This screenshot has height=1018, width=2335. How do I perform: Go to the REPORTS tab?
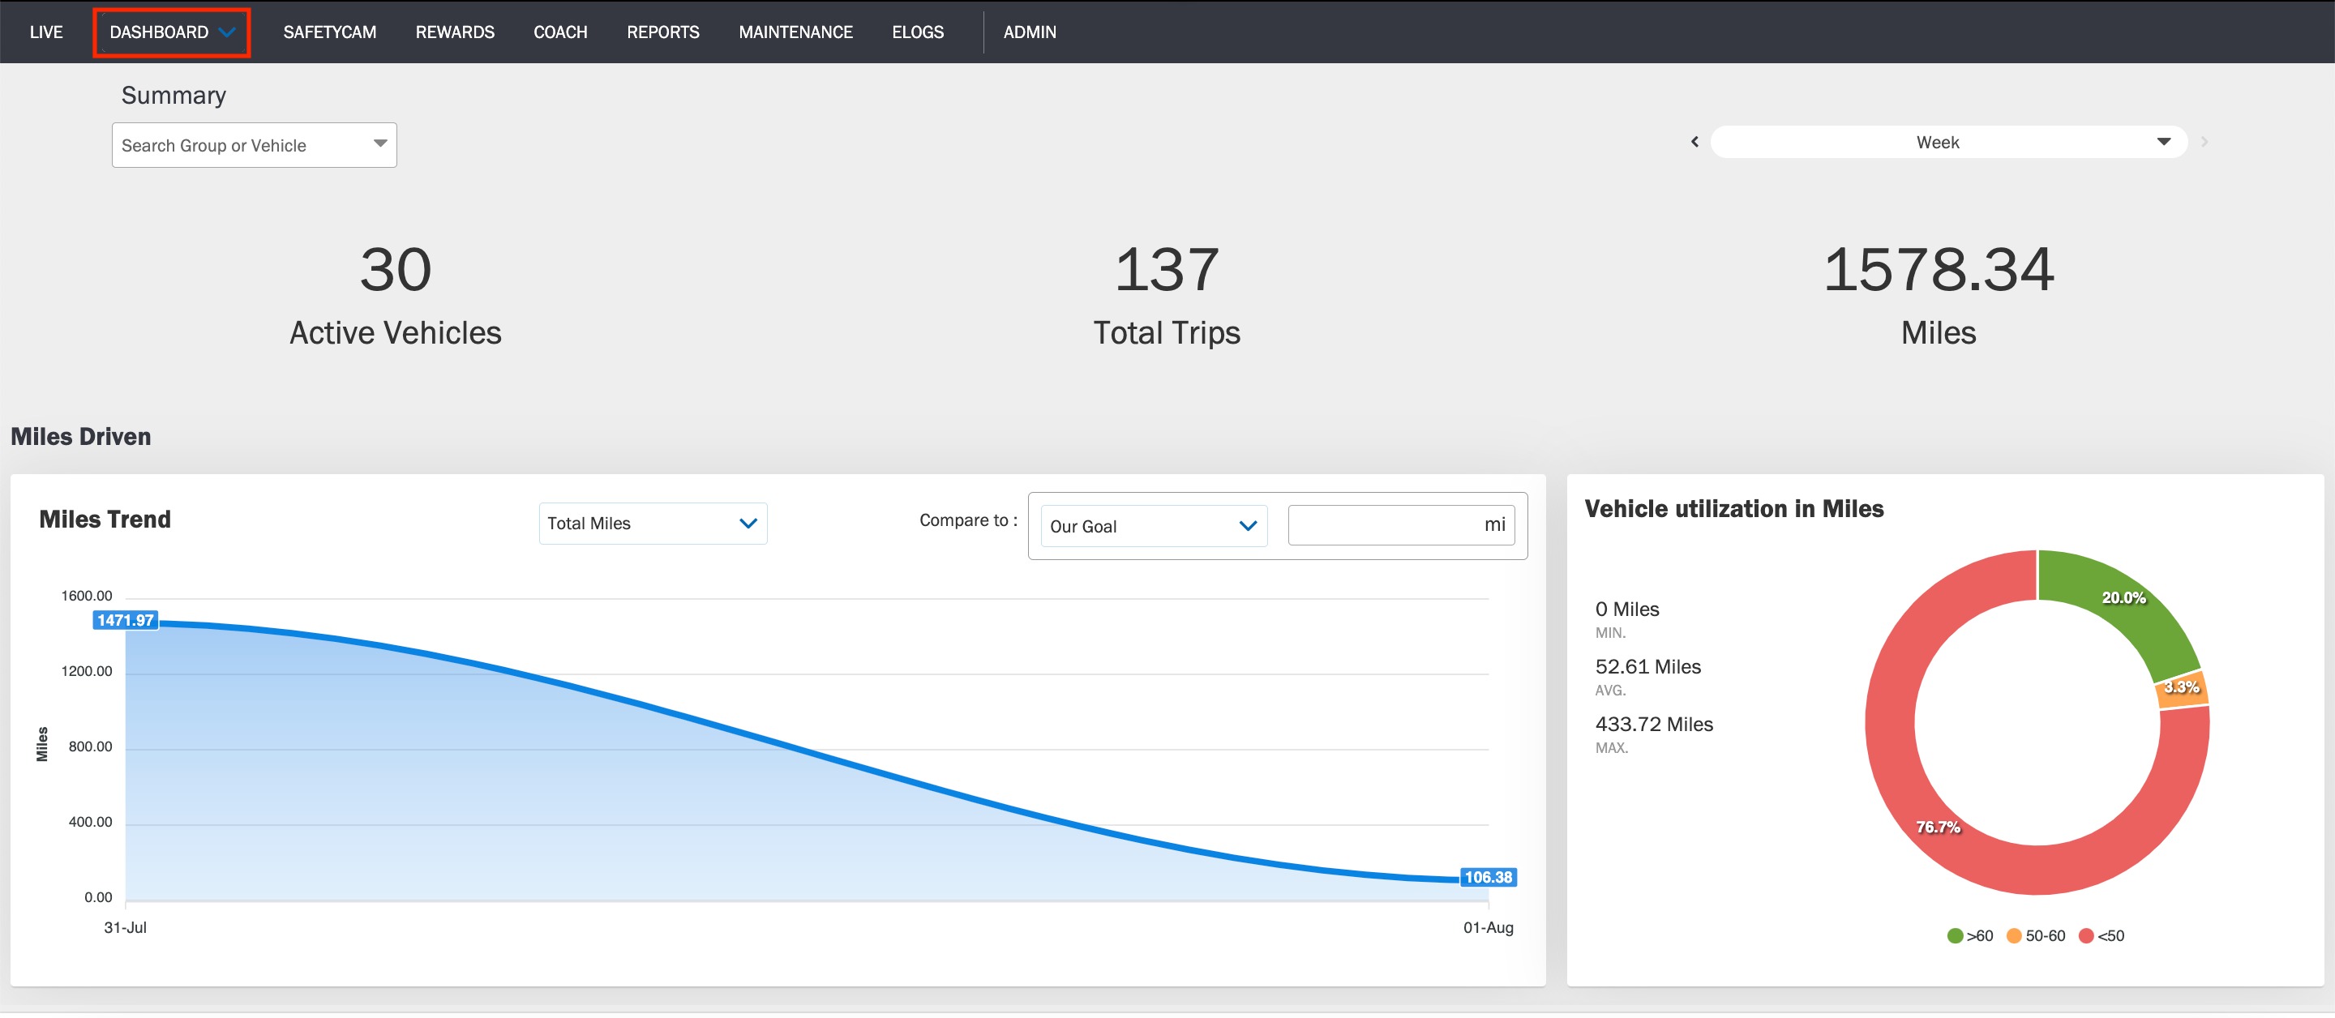click(x=662, y=32)
